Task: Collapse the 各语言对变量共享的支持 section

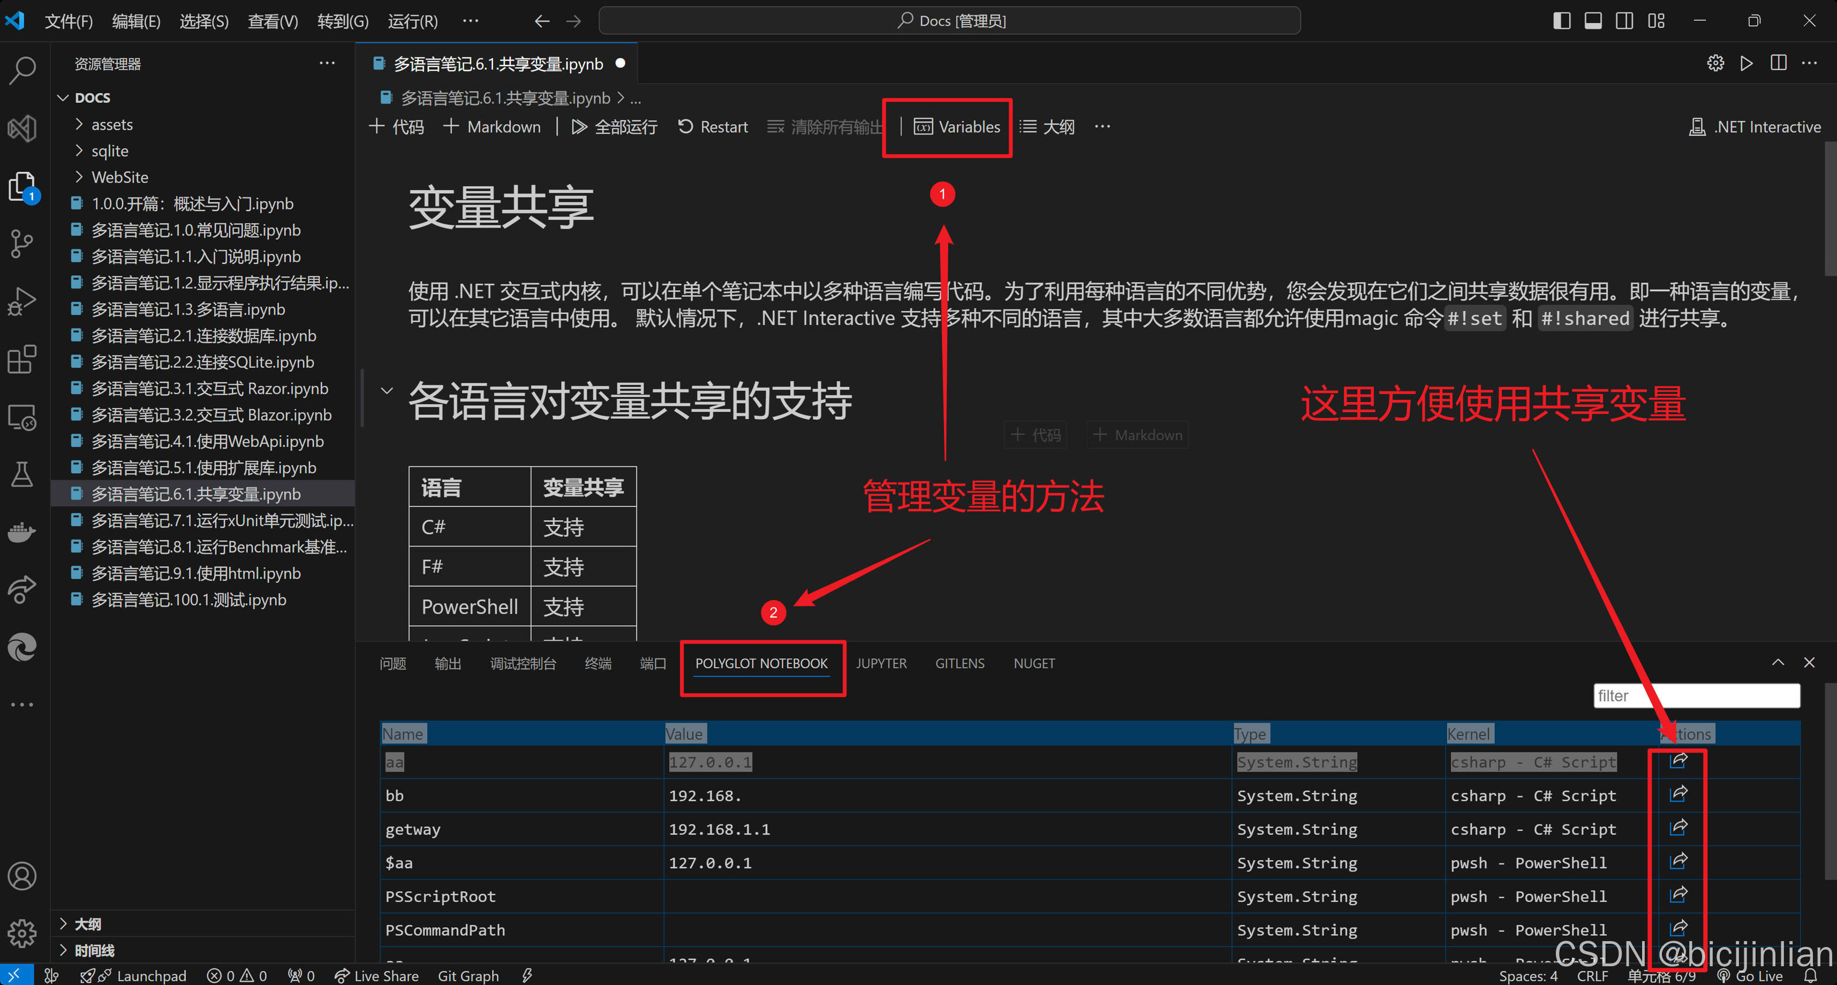Action: (x=387, y=391)
